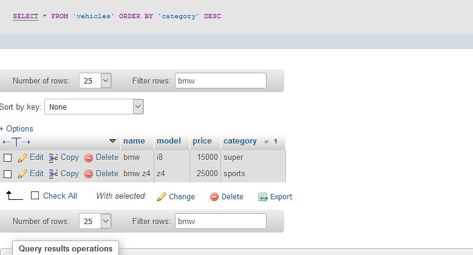
Task: Expand the + Options section
Action: click(x=16, y=128)
